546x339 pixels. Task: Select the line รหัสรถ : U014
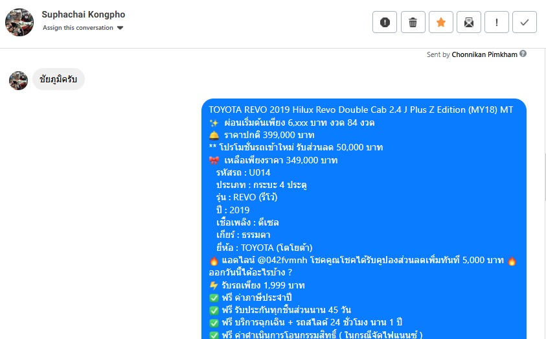[x=243, y=172]
